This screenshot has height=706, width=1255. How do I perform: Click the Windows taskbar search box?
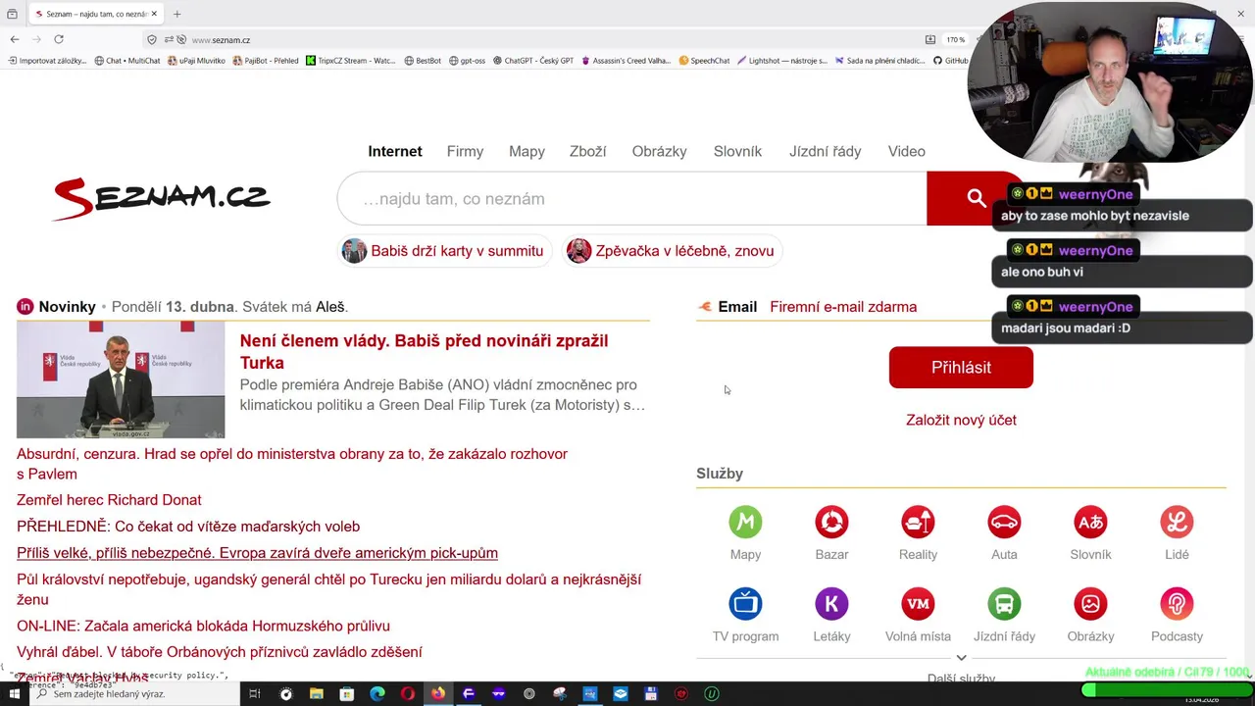click(x=134, y=694)
